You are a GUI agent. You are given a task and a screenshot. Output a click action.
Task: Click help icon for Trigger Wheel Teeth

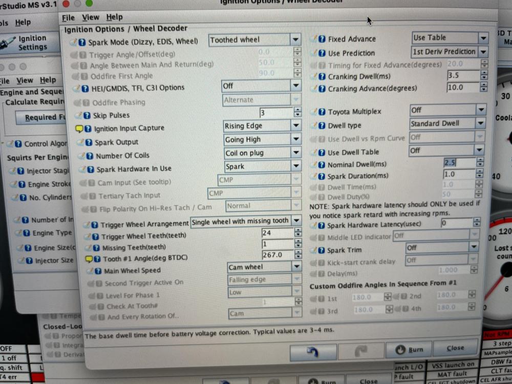95,237
